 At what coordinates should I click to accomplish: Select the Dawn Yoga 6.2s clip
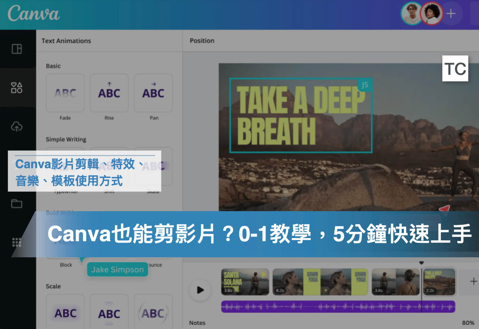pos(320,282)
